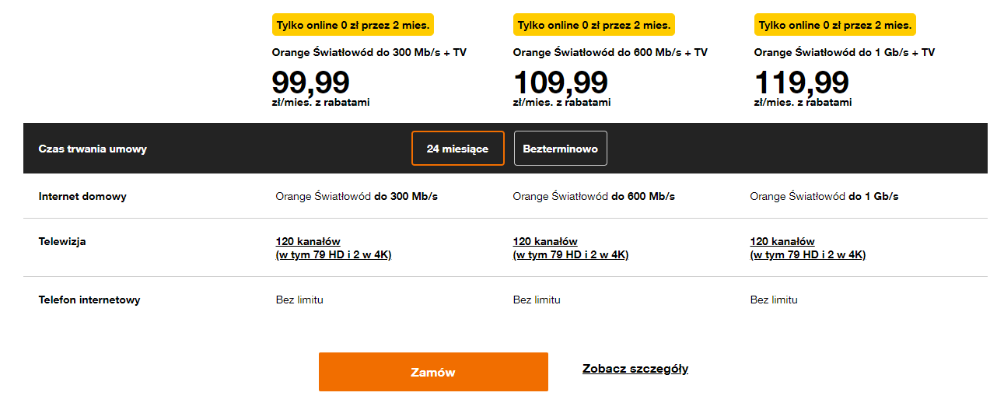Viewport: 1004px width, 403px height.
Task: Click the Czas trwania umowy label
Action: [93, 149]
